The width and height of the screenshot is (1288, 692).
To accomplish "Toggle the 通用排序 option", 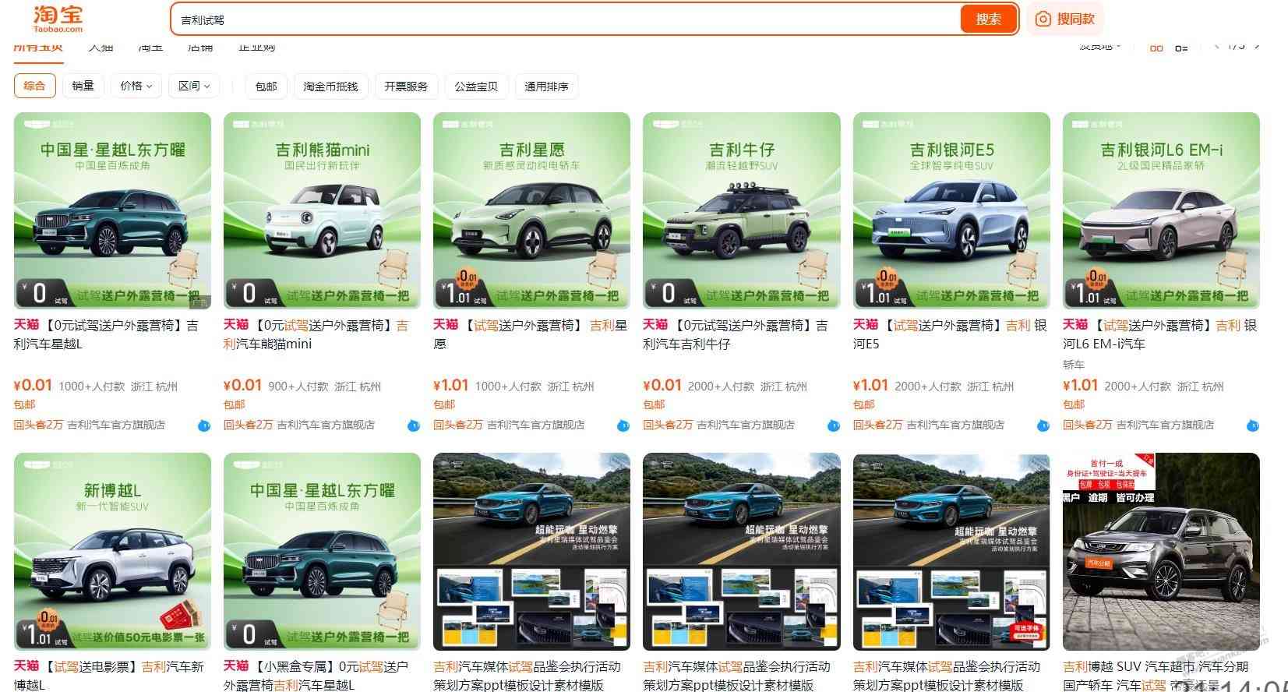I will (546, 86).
